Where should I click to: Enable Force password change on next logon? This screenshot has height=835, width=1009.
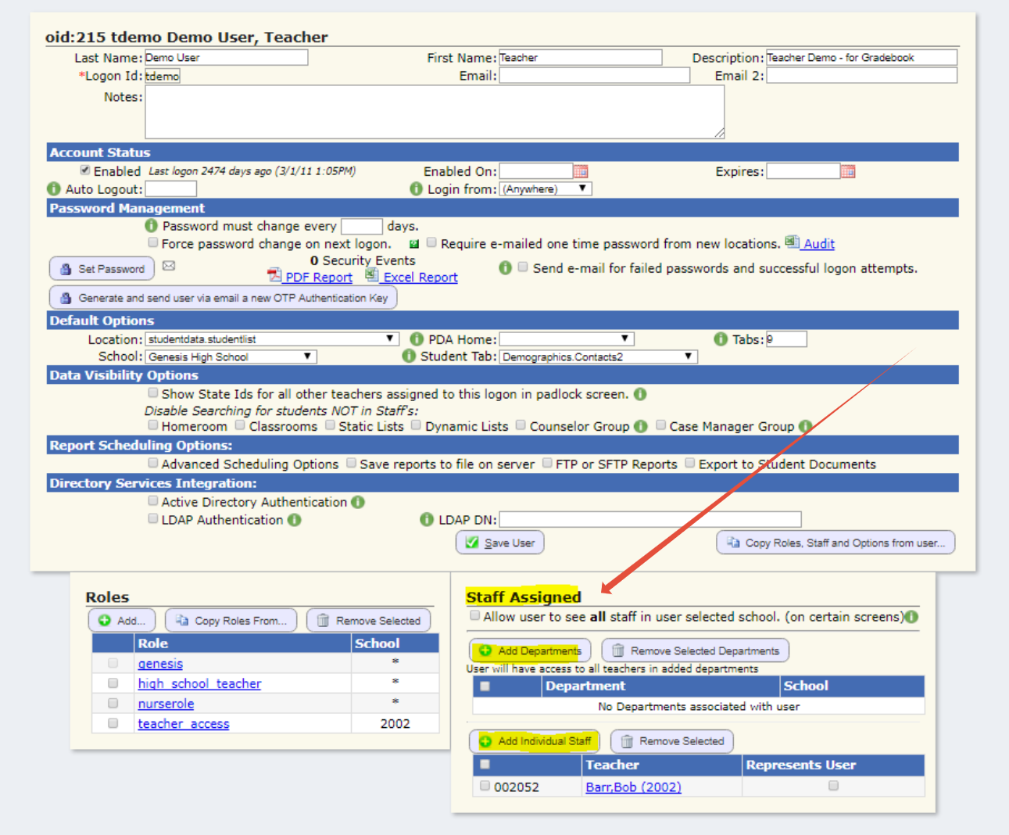pos(152,243)
